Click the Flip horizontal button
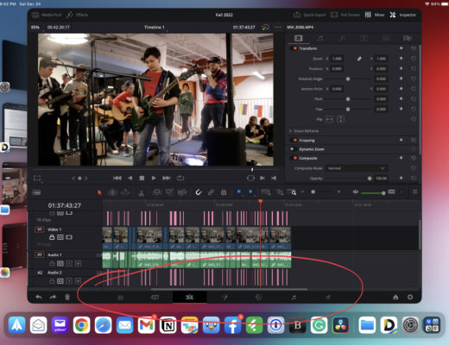 point(329,119)
